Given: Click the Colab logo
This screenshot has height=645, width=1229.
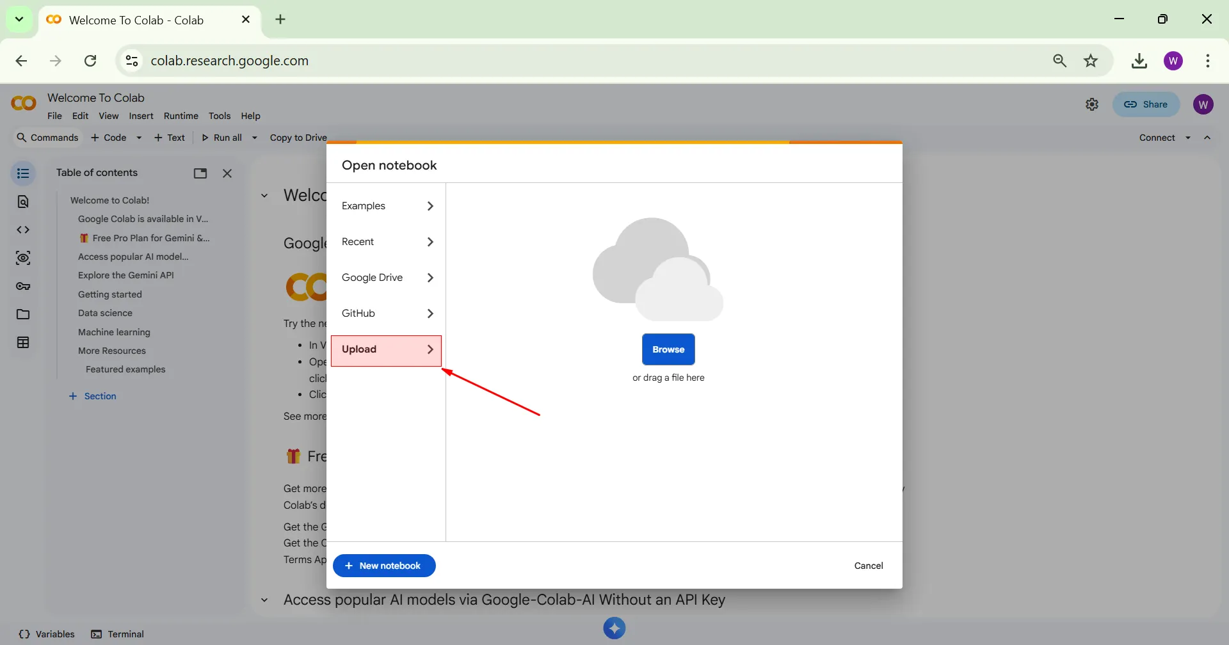Looking at the screenshot, I should [24, 103].
